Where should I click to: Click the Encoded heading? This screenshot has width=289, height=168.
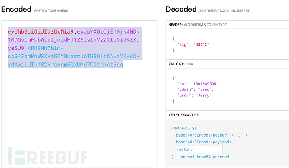click(x=16, y=9)
